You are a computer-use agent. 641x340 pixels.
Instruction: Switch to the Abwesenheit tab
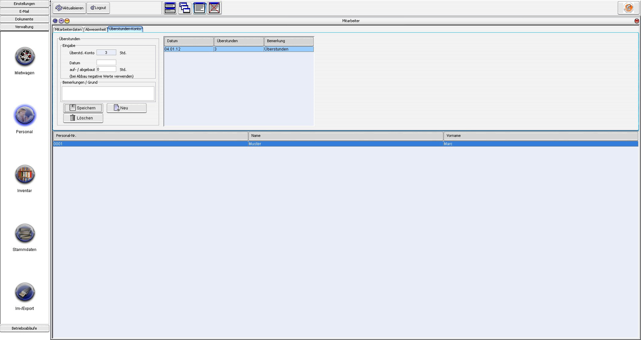point(95,29)
